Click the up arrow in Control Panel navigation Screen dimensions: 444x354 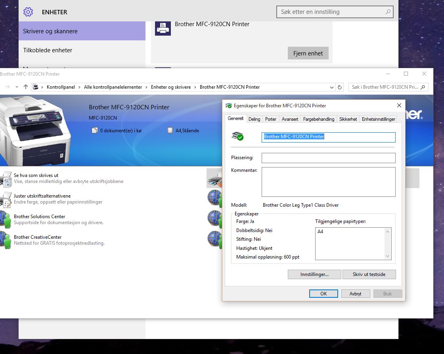pyautogui.click(x=26, y=87)
